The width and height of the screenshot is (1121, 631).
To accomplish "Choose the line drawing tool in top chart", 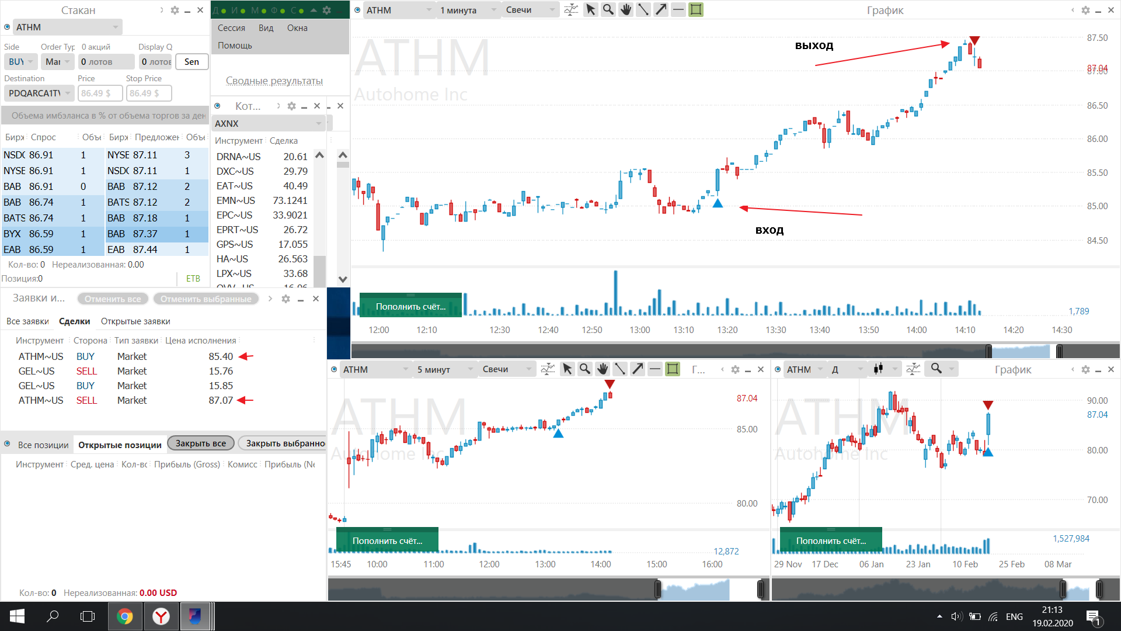I will [x=643, y=10].
